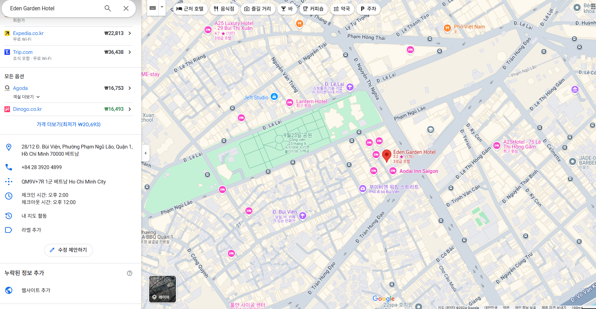Click the 내 지도 활동 text
Viewport: 596px width, 309px height.
click(34, 216)
